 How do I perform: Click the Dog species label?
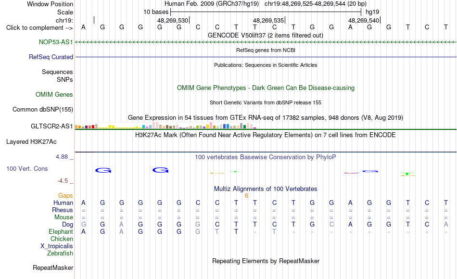click(67, 225)
